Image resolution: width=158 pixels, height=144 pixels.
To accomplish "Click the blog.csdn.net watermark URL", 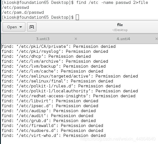I will tap(118, 139).
